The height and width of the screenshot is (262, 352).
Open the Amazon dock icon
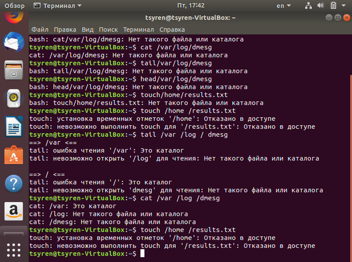coord(14,211)
